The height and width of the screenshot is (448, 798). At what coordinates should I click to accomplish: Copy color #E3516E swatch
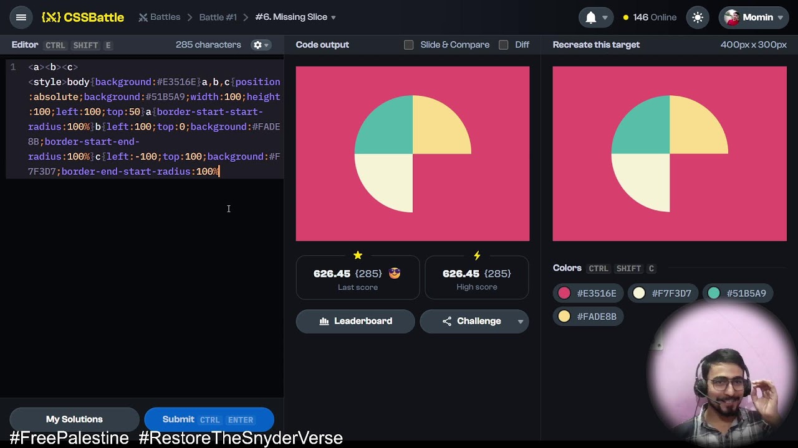tap(588, 293)
